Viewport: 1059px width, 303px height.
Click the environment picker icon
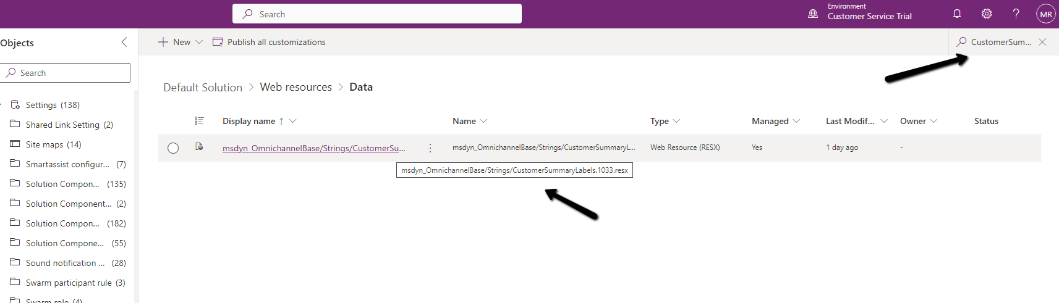click(813, 14)
